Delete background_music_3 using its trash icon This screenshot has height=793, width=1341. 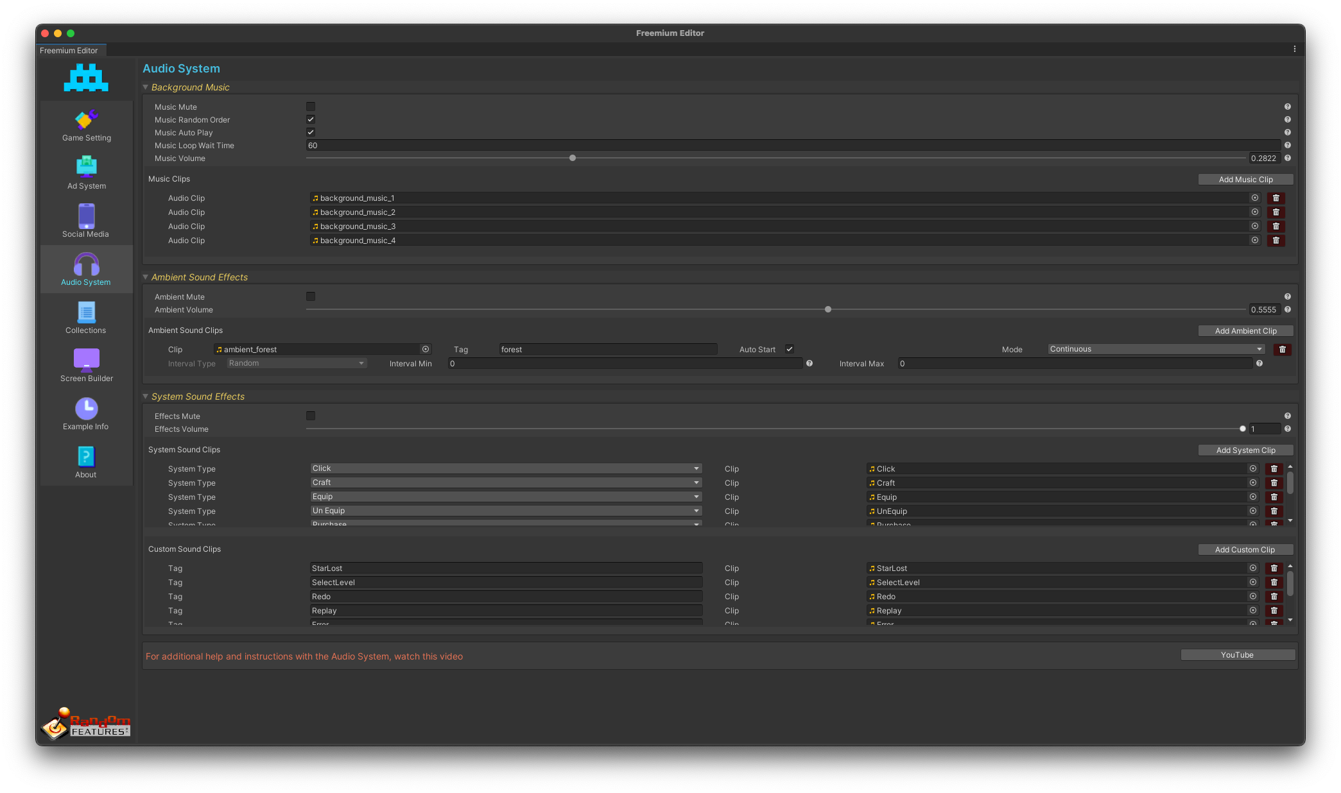pos(1276,226)
